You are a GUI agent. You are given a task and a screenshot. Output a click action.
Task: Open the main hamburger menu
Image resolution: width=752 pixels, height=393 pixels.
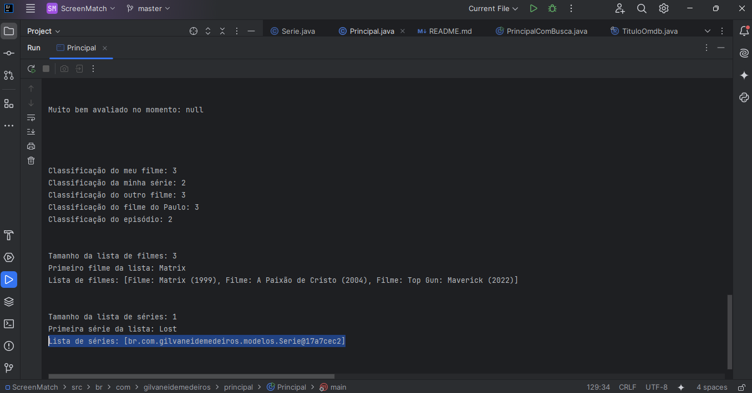pyautogui.click(x=31, y=8)
